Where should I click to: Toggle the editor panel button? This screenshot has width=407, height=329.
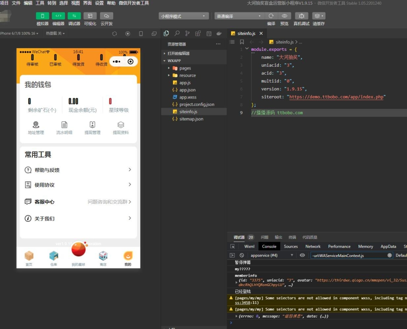tap(58, 16)
